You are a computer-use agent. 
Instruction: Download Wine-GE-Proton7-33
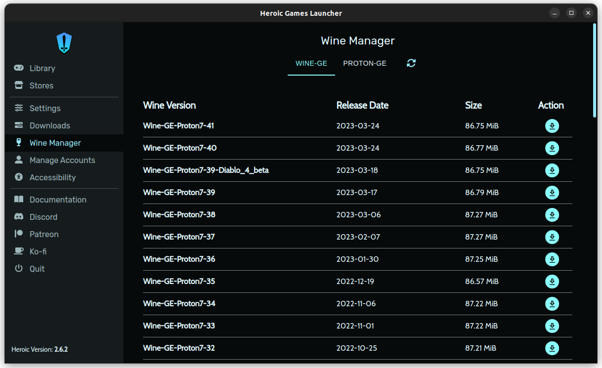click(x=552, y=326)
